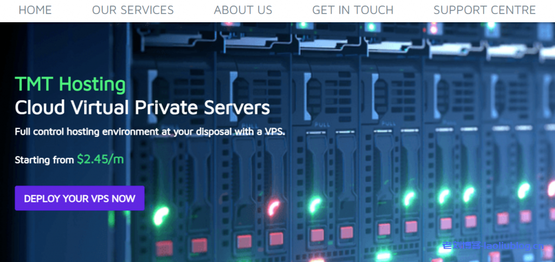Click the Full control hosting environment tagline
The image size is (555, 262).
coord(150,132)
